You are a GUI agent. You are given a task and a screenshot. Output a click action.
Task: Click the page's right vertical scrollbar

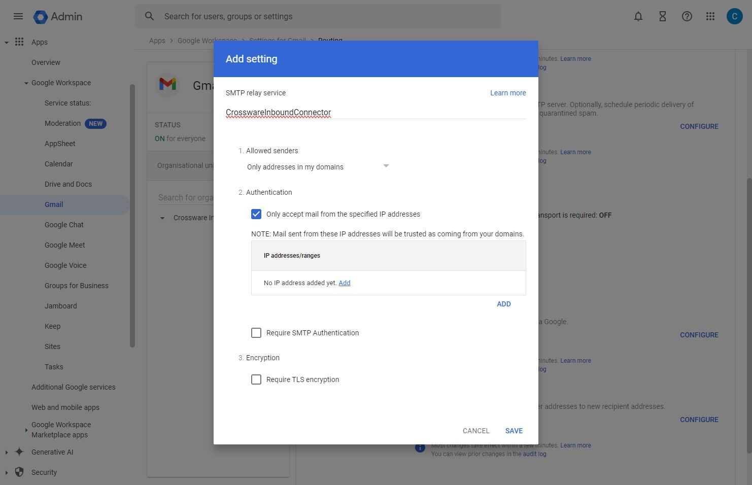(749, 315)
